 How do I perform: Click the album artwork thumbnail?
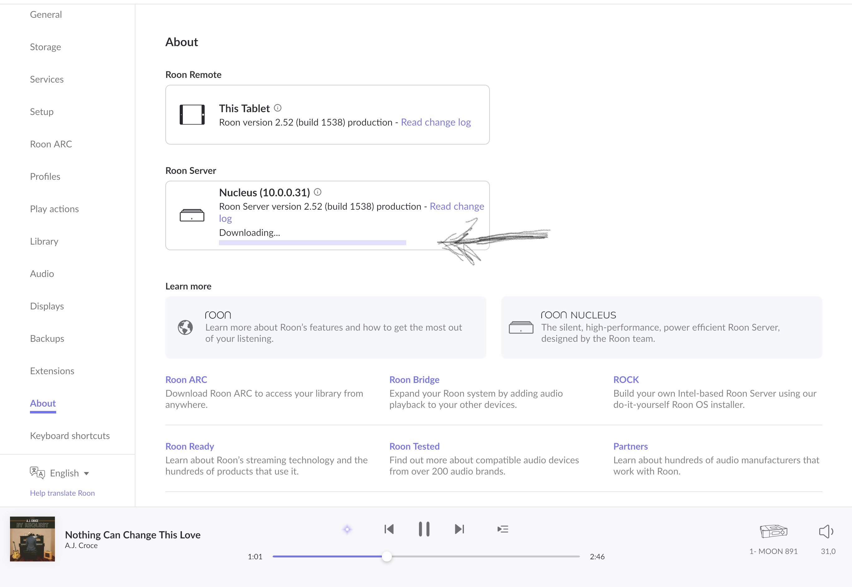pos(32,539)
